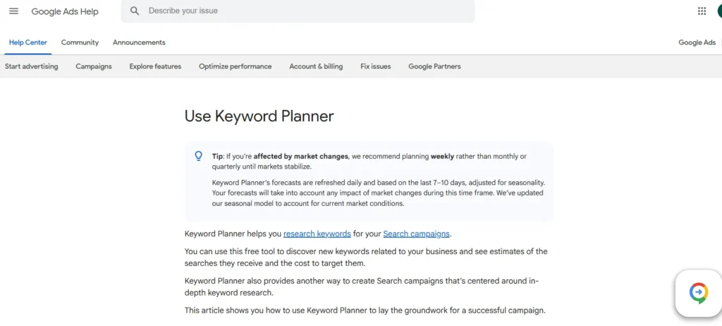Click the Google Ads link at top right

pos(697,42)
